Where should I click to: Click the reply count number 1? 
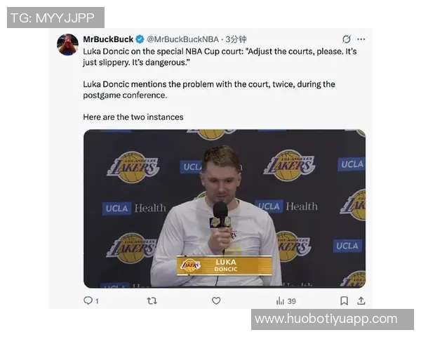[97, 301]
